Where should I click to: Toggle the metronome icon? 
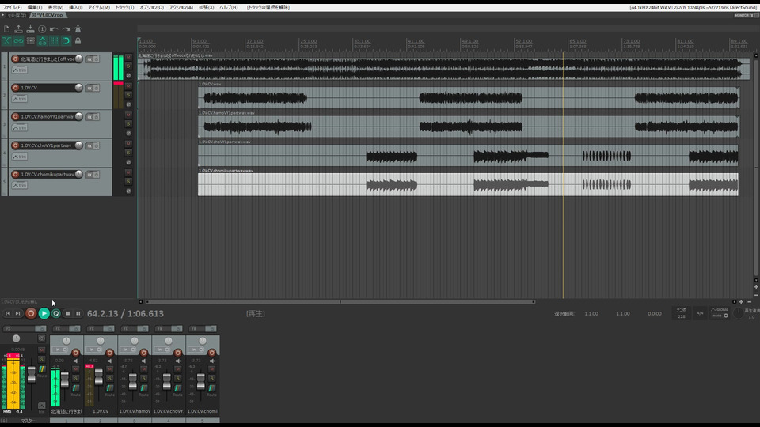tap(78, 29)
